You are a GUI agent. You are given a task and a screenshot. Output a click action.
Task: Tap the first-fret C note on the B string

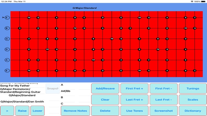click(x=20, y=28)
